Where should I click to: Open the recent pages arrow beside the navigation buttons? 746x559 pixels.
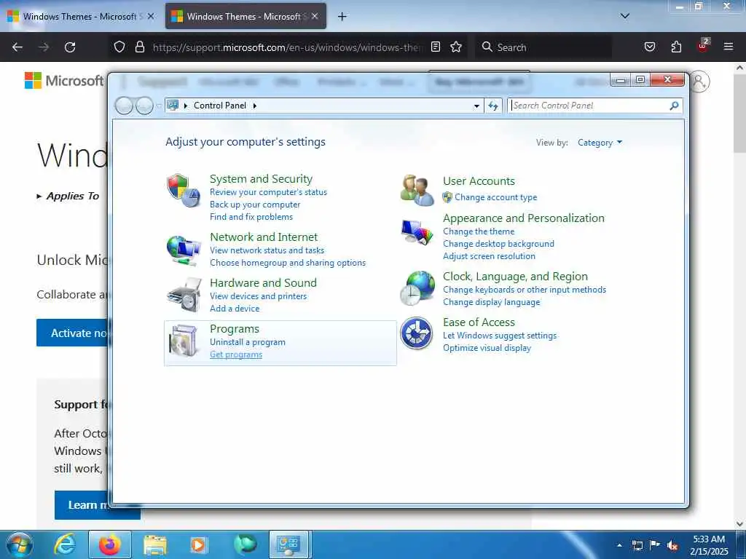(x=159, y=106)
